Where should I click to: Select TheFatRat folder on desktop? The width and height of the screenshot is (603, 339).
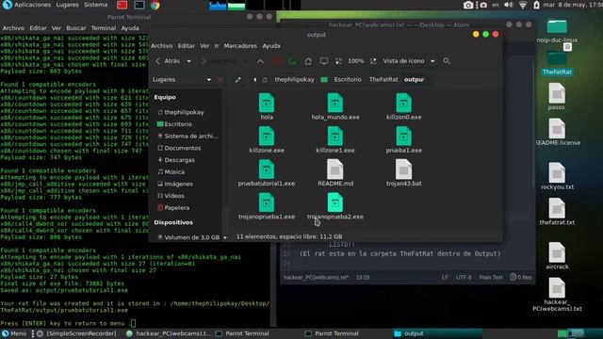(557, 63)
